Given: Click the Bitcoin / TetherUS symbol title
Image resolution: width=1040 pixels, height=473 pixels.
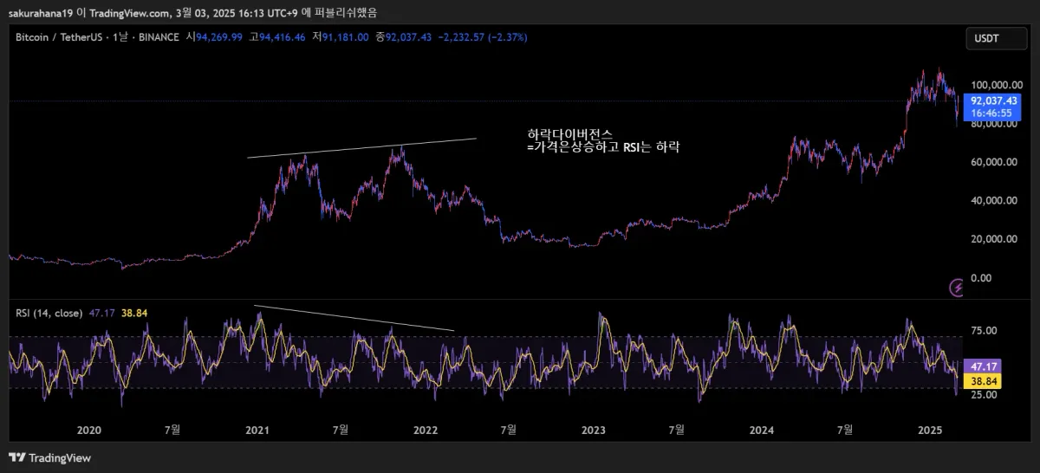Looking at the screenshot, I should (x=55, y=37).
